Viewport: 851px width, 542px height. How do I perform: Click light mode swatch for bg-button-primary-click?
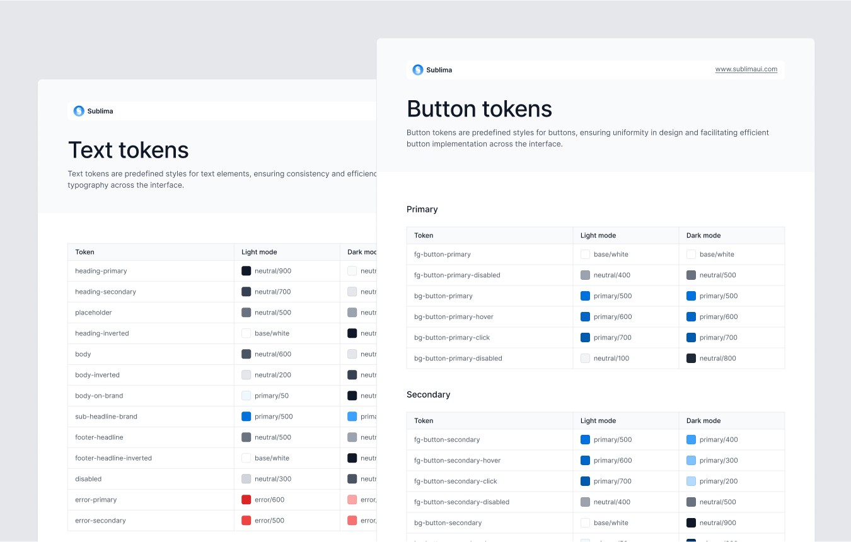585,338
